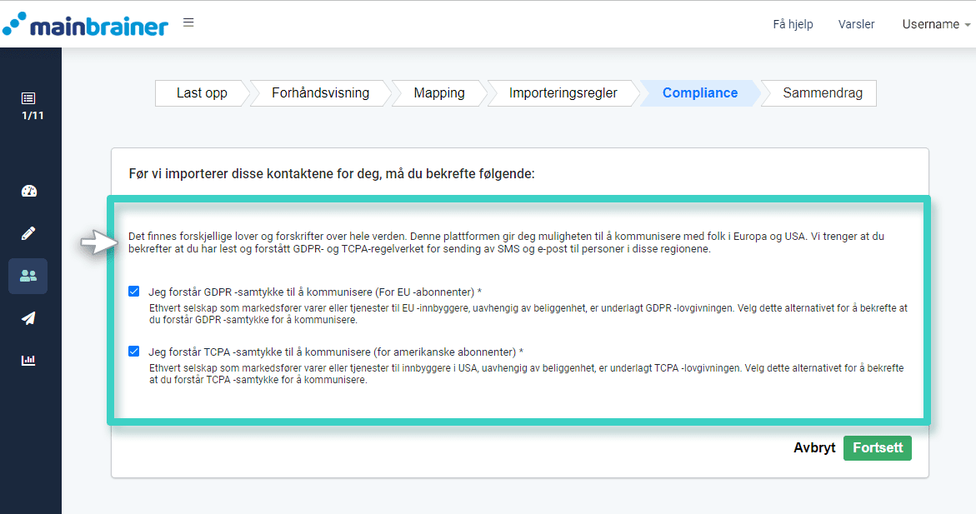This screenshot has height=514, width=976.
Task: Select the highlighted contacts people icon
Action: coord(29,275)
